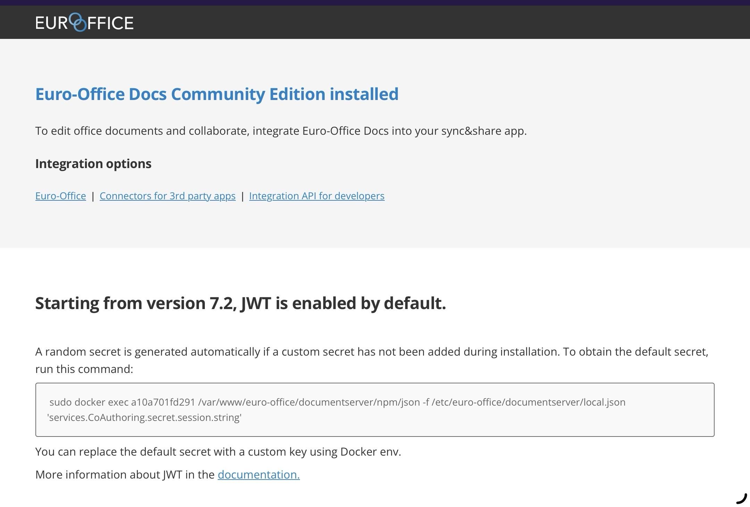Image resolution: width=750 pixels, height=507 pixels.
Task: Click the 'More information about JWT' text
Action: (x=125, y=474)
